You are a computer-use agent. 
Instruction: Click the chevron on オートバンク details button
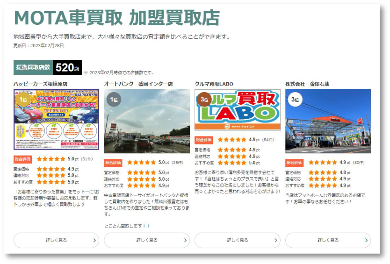pyautogui.click(x=185, y=240)
